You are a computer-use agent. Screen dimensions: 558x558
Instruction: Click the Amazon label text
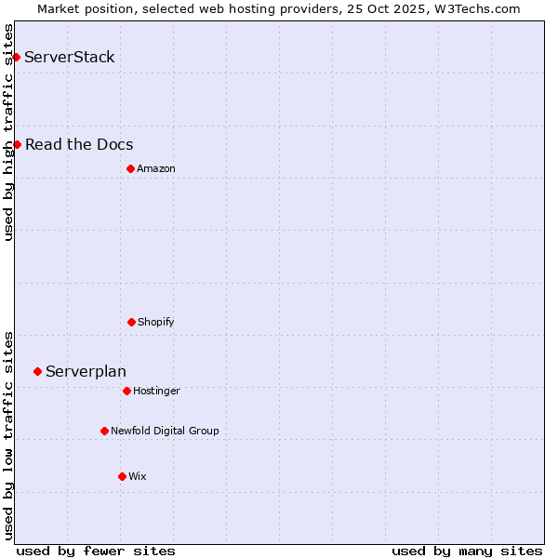pos(156,168)
